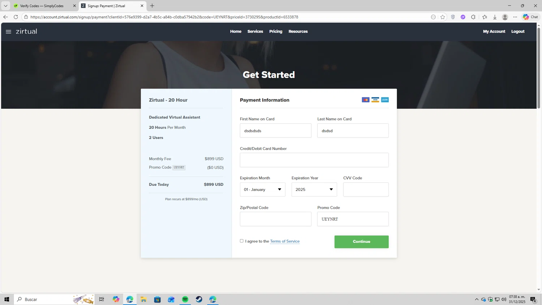Open tab search dropdown arrow
This screenshot has height=305, width=542.
tap(5, 6)
